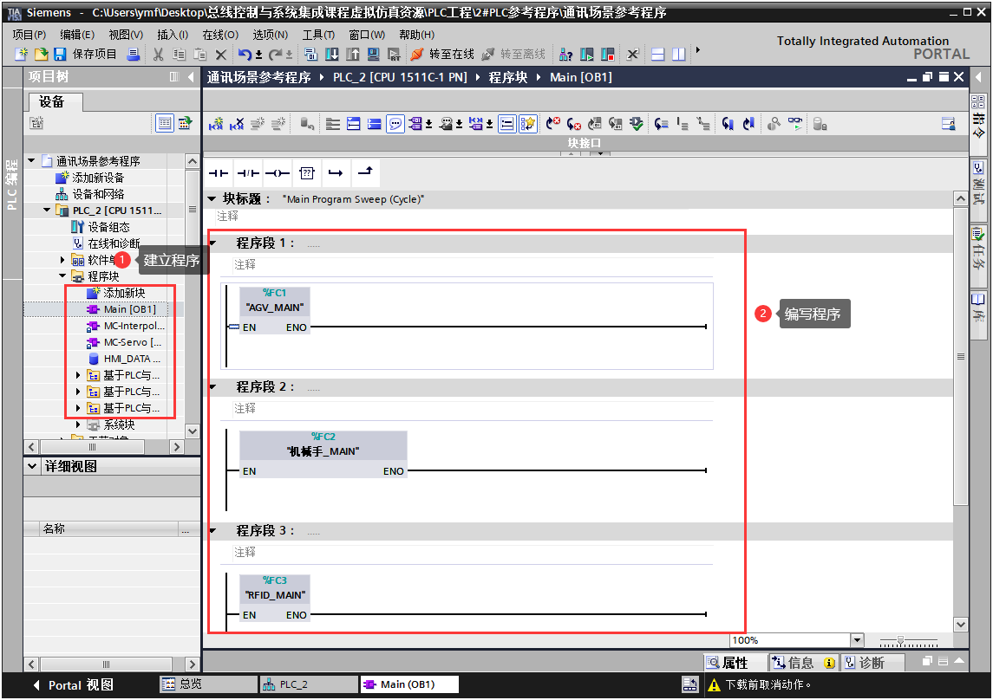Click the accessible devices icon

[565, 55]
